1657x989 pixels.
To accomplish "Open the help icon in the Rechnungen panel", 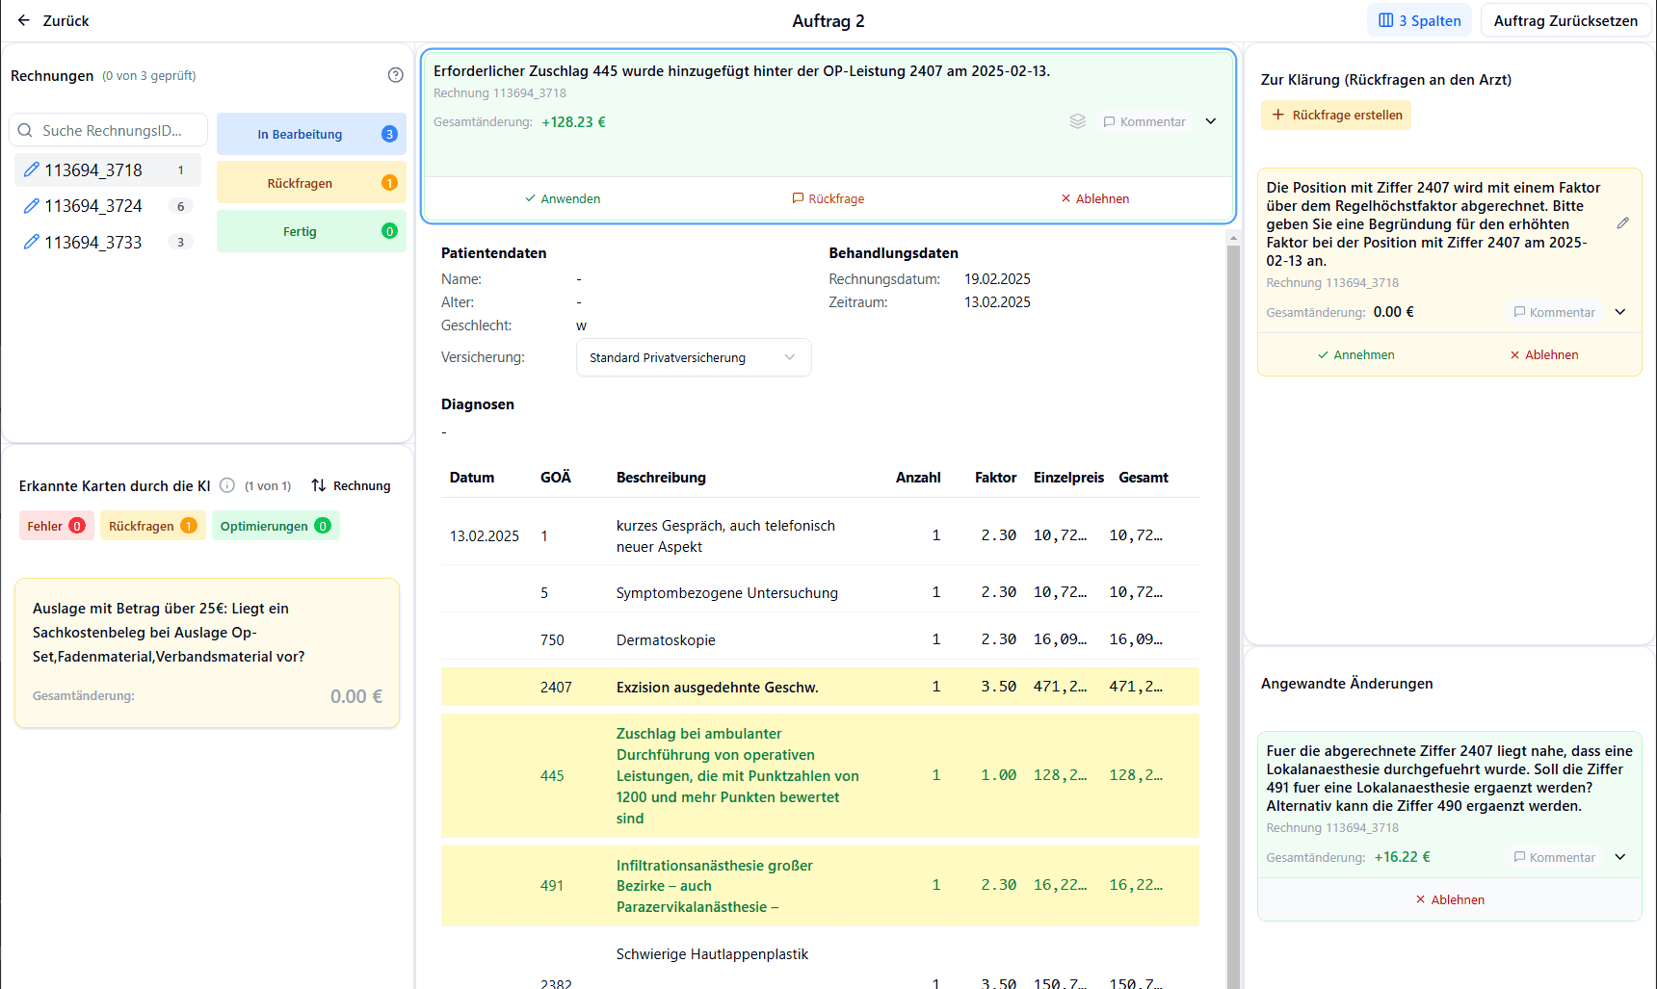I will point(395,74).
